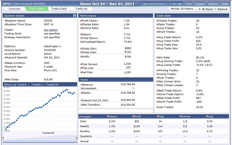232x145 pixels.
Task: Click info bullet beside Max Consec Wins
Action: pyautogui.click(x=157, y=81)
